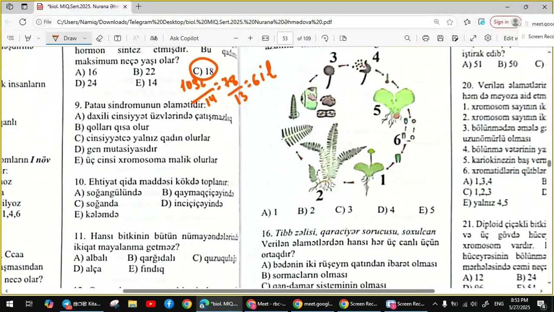The height and width of the screenshot is (312, 554).
Task: Enter full screen PDF view
Action: coord(473,38)
